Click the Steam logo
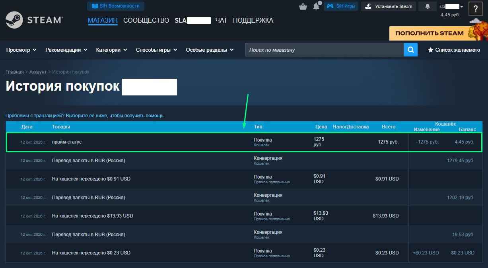The height and width of the screenshot is (268, 488). pos(34,20)
